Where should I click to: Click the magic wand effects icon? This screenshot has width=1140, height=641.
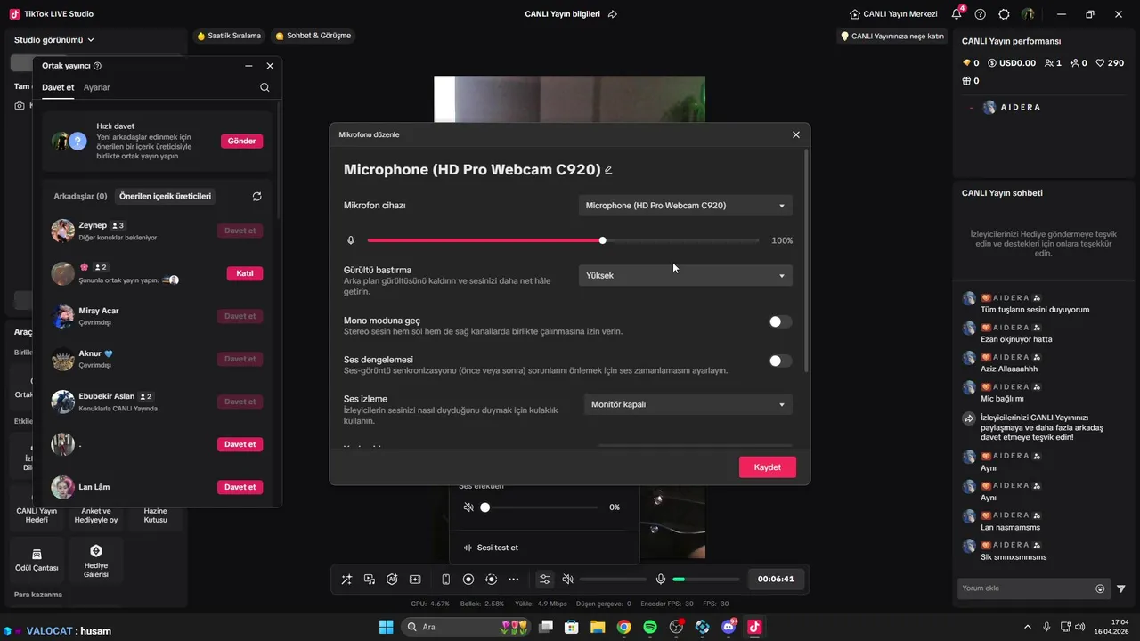pyautogui.click(x=346, y=580)
